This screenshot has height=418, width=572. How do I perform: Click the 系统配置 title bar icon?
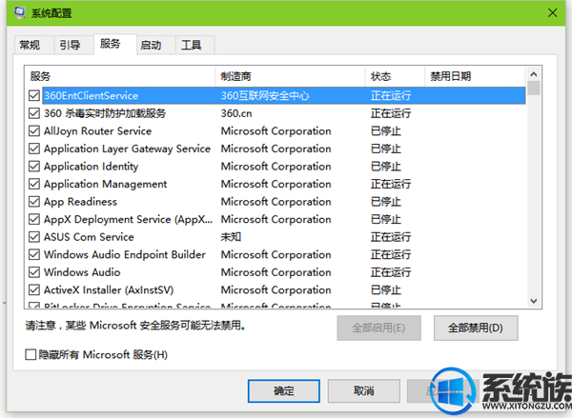click(x=20, y=12)
